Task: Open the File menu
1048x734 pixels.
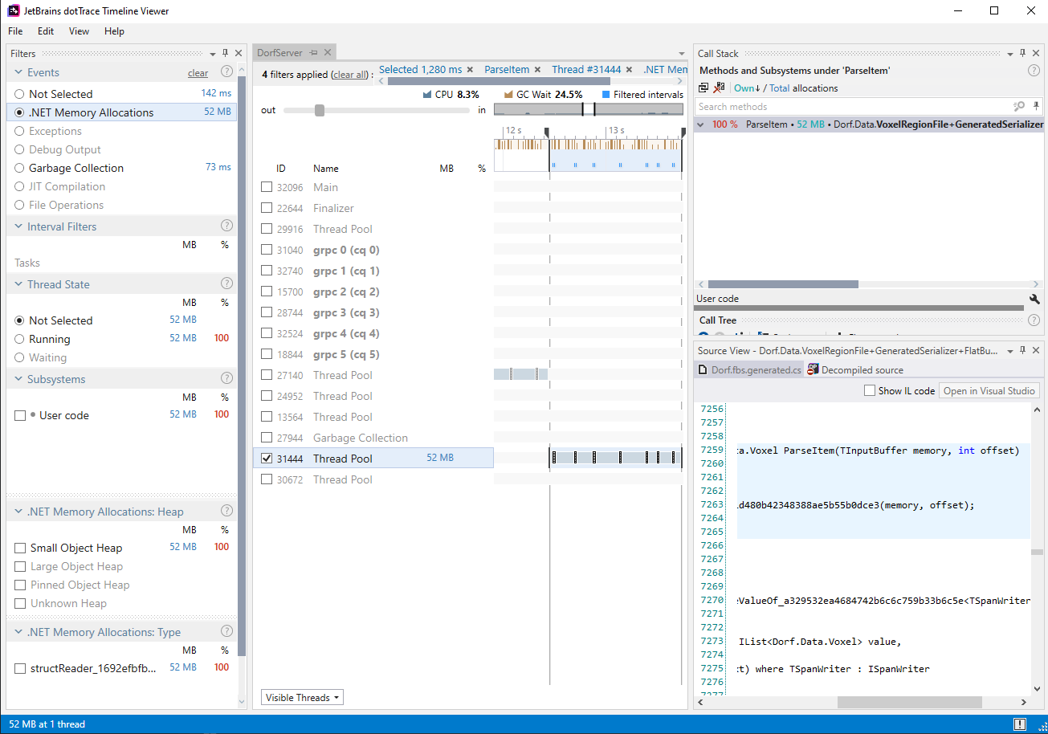Action: click(15, 31)
